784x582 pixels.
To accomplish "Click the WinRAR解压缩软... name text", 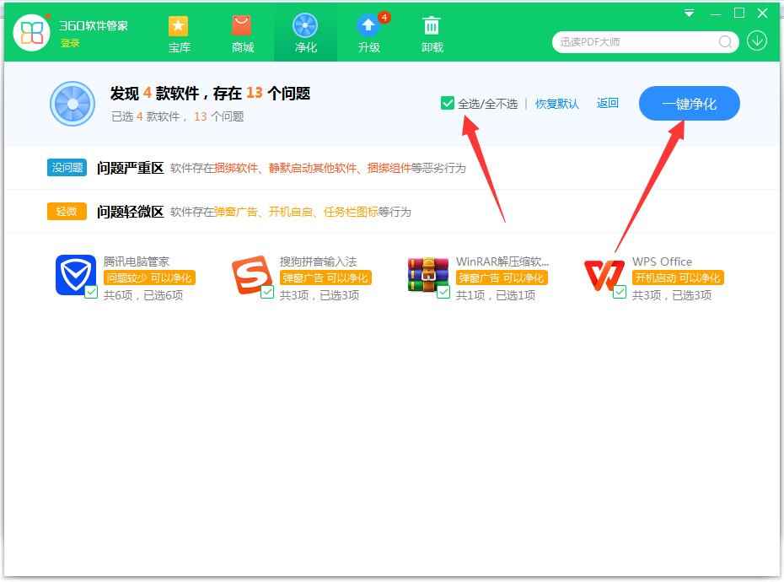I will tap(502, 261).
